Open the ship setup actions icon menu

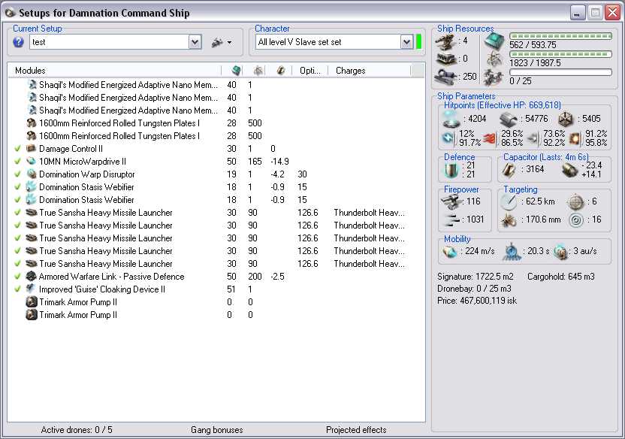click(x=222, y=42)
